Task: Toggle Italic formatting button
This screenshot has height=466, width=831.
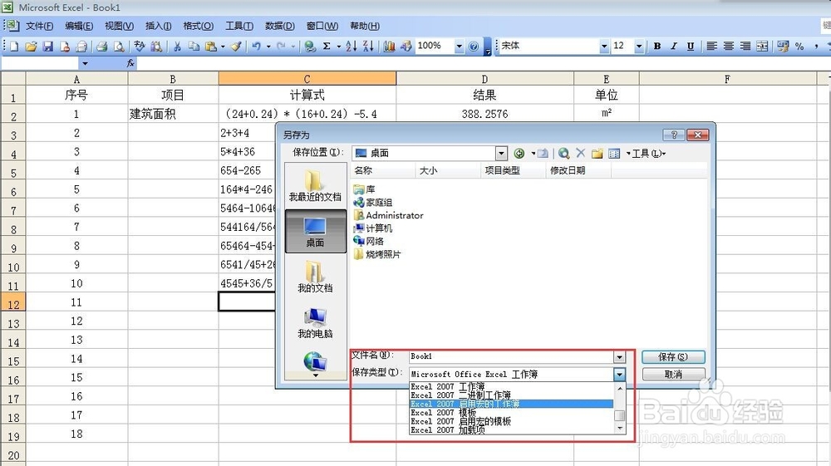Action: [x=674, y=47]
